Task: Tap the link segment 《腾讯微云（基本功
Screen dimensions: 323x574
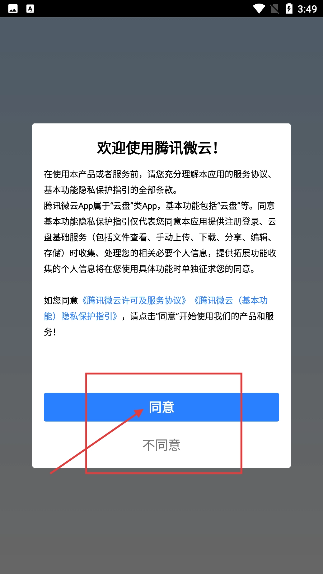Action: pyautogui.click(x=230, y=300)
